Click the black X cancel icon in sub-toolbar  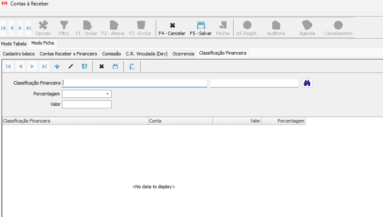tap(101, 66)
